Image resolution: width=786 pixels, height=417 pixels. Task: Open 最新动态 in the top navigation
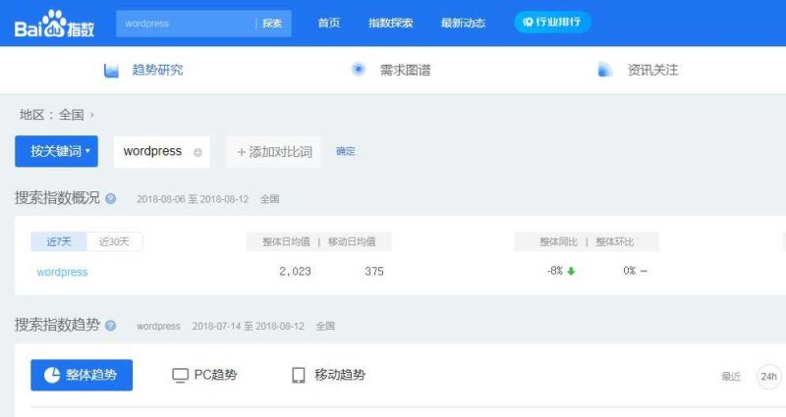(x=463, y=24)
